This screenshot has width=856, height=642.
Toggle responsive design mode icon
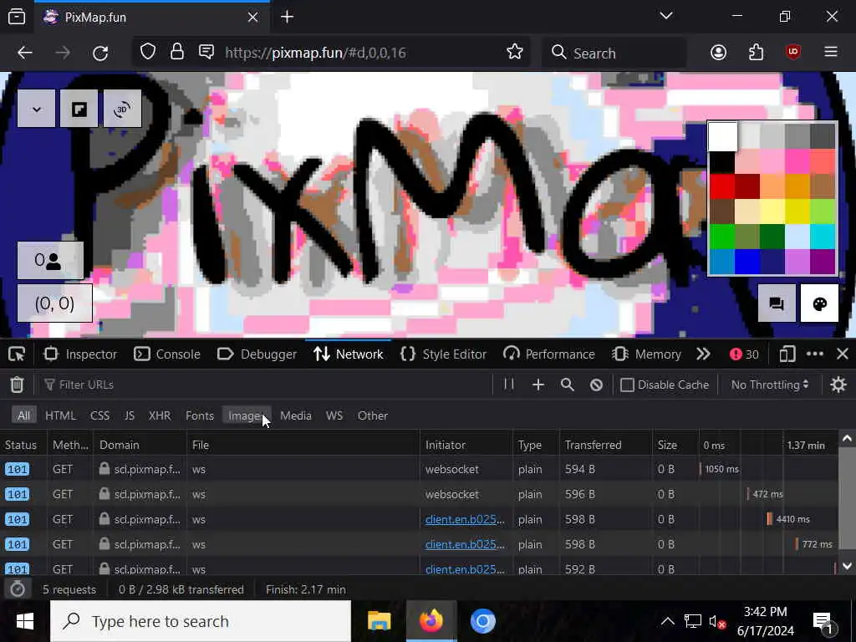click(x=787, y=354)
